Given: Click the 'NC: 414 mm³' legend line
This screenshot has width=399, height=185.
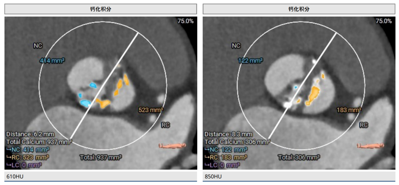Looking at the screenshot, I should (x=27, y=150).
